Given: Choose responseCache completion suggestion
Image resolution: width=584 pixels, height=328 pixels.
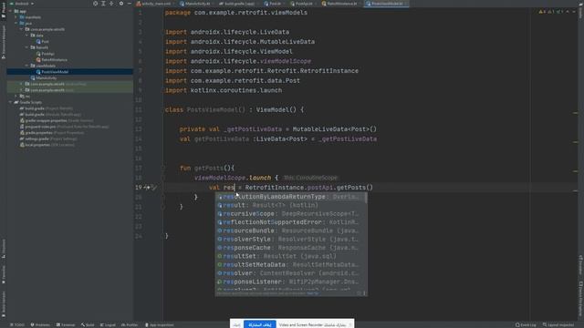Looking at the screenshot, I should (x=290, y=248).
